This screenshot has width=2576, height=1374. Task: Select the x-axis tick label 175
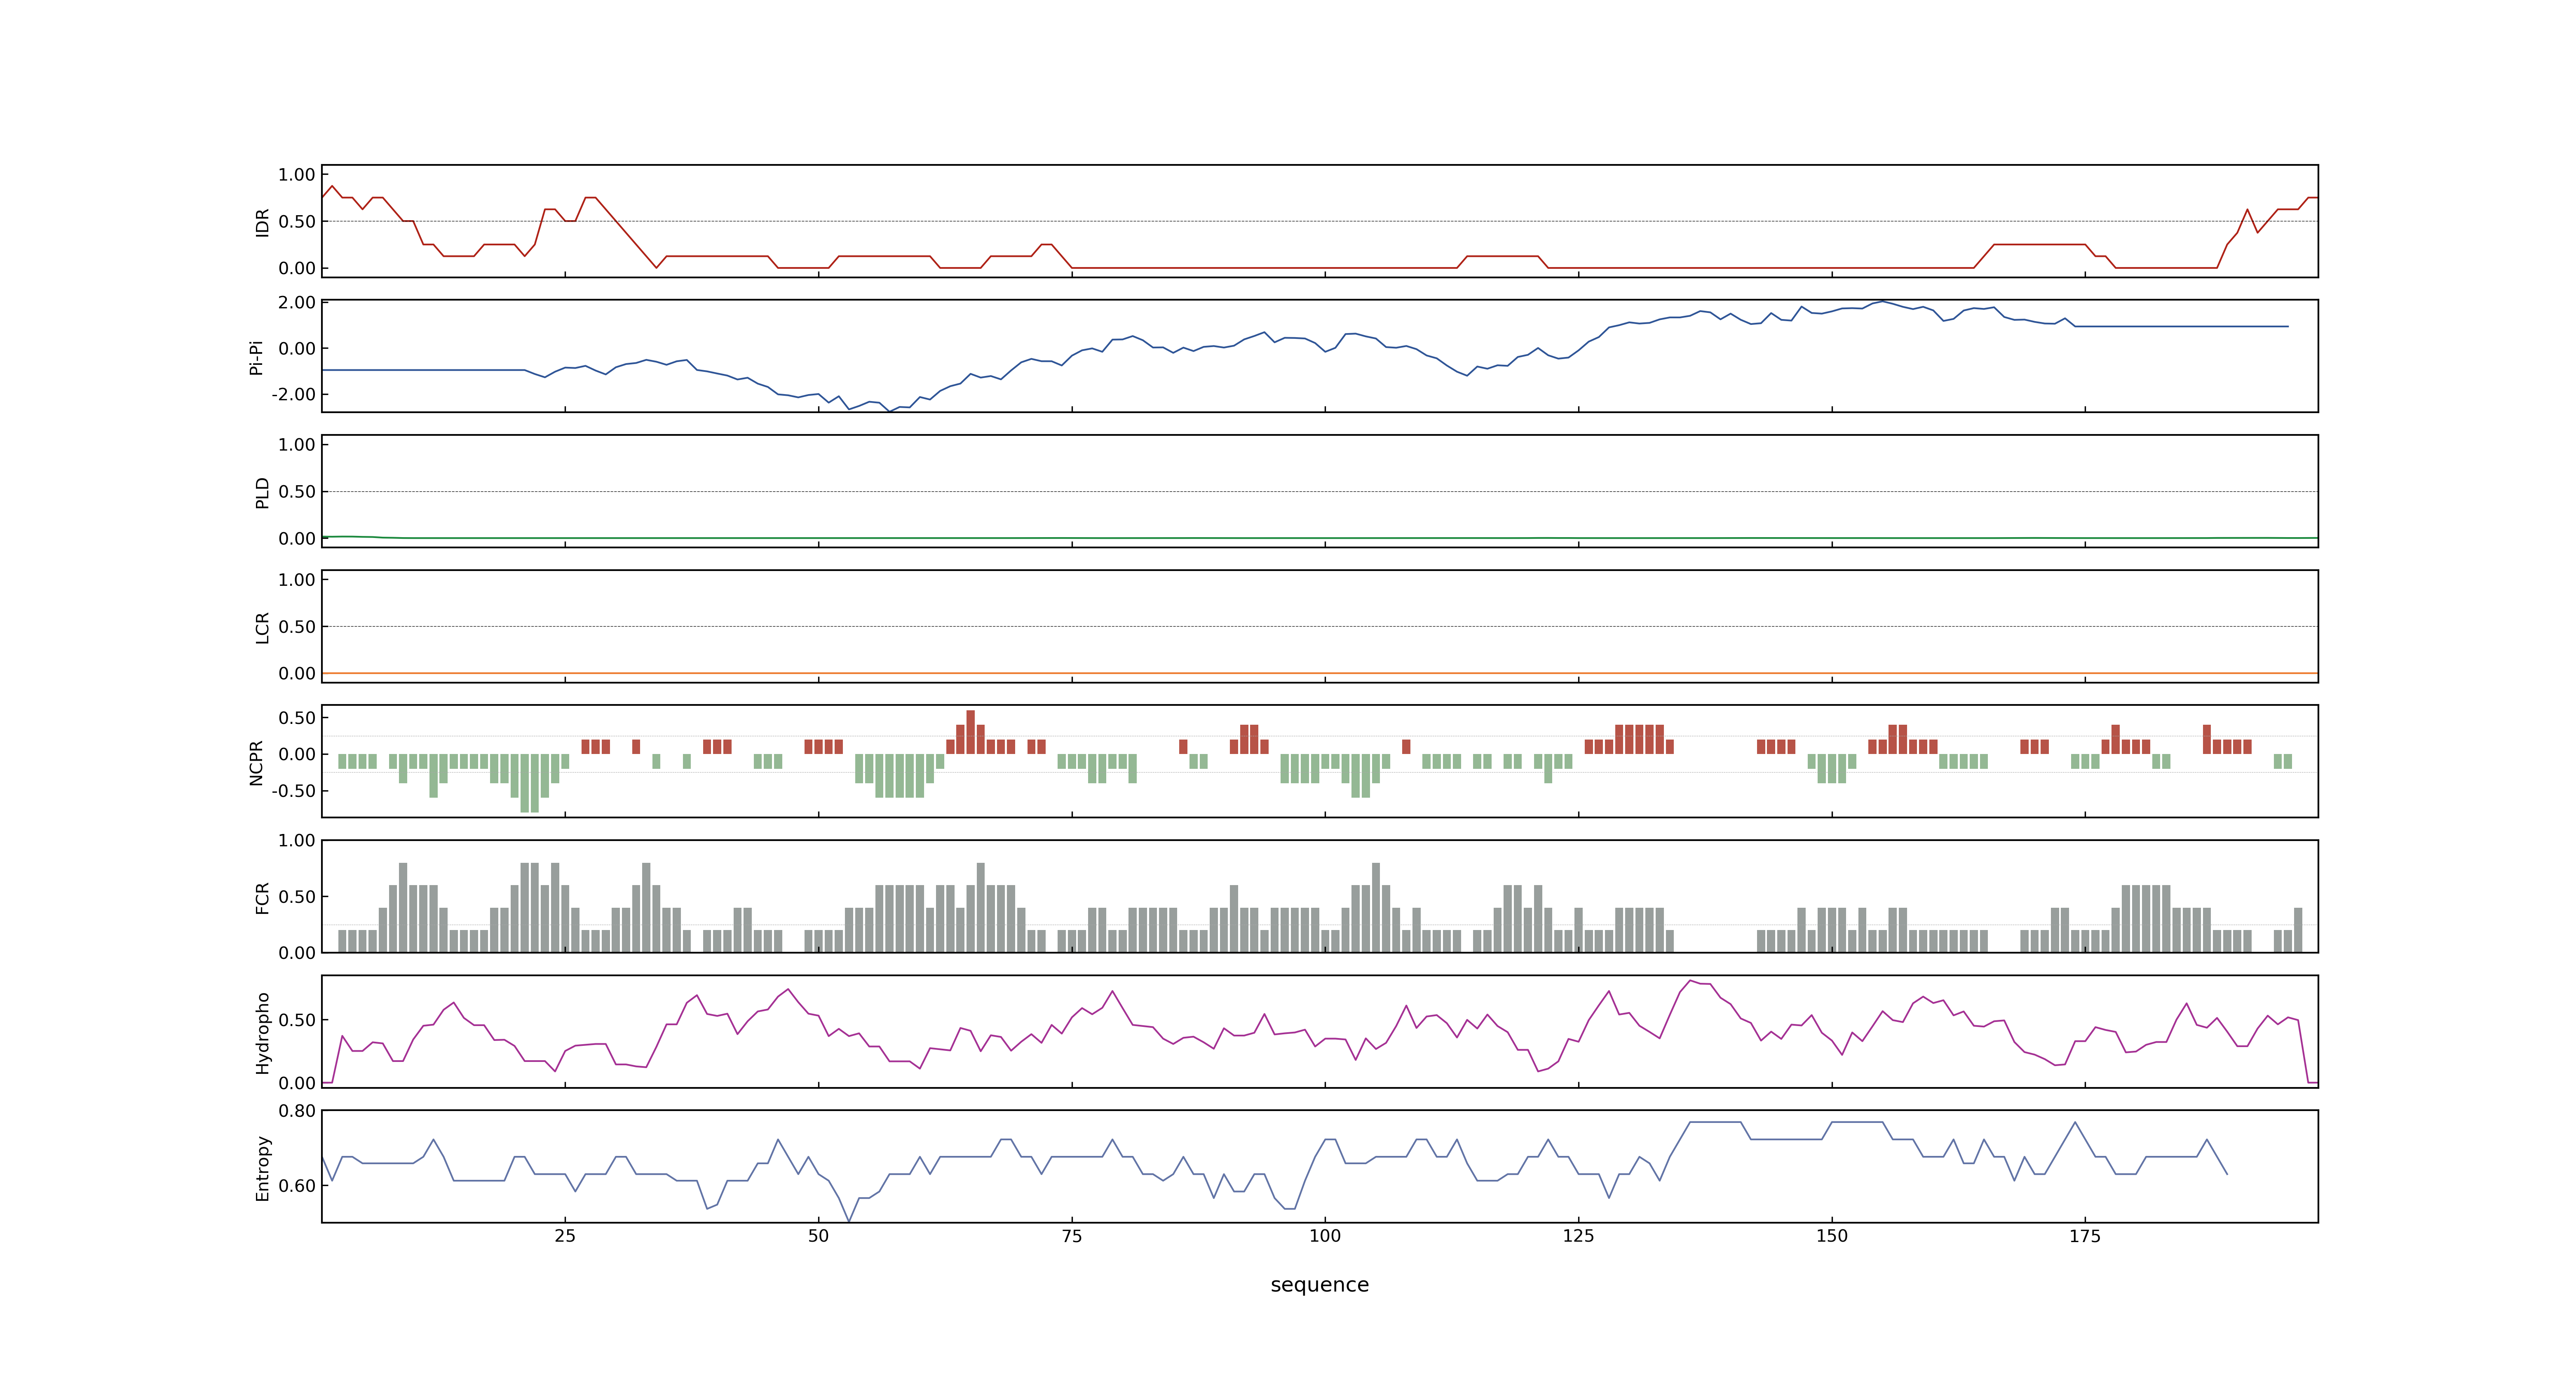(x=2085, y=1236)
